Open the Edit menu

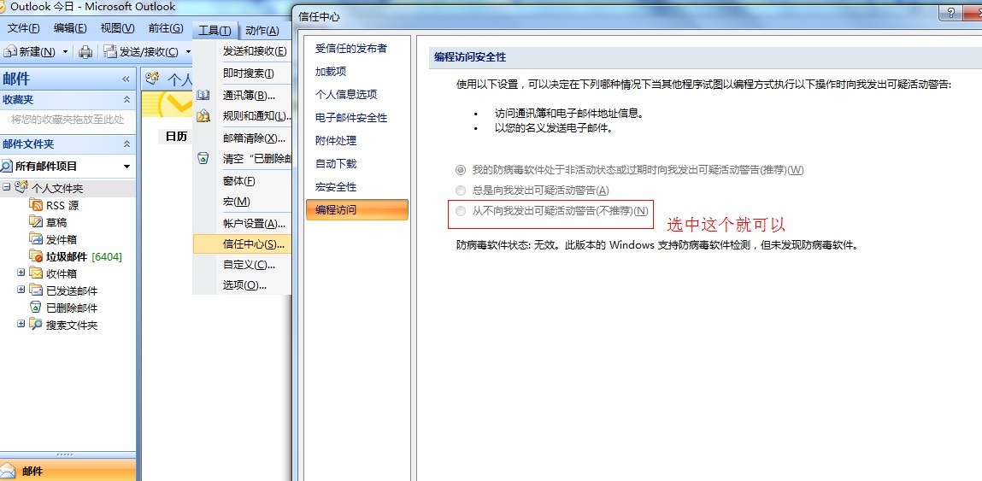(x=70, y=28)
